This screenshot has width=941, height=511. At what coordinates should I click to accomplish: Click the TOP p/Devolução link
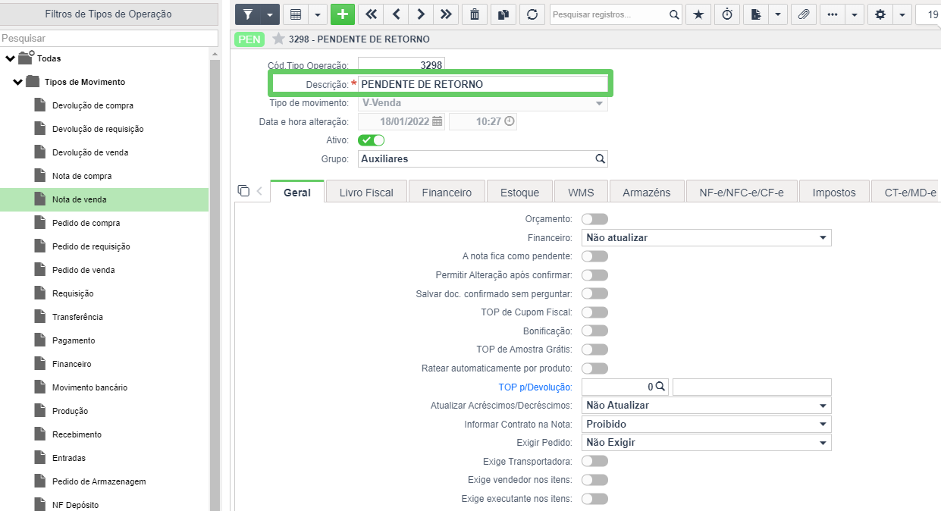tap(535, 387)
